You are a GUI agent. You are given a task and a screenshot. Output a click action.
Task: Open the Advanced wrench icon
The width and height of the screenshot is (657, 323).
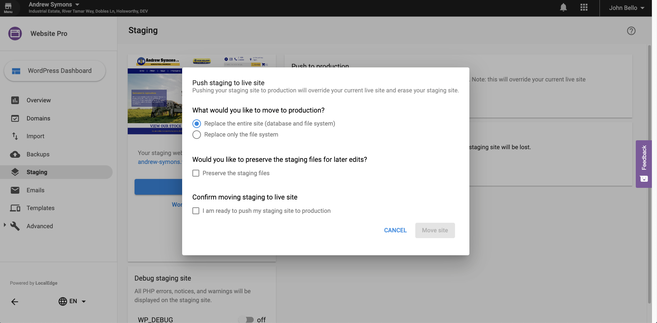15,226
